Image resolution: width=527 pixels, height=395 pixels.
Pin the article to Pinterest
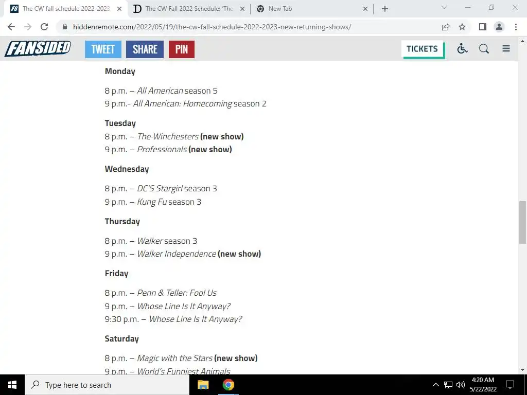click(182, 49)
